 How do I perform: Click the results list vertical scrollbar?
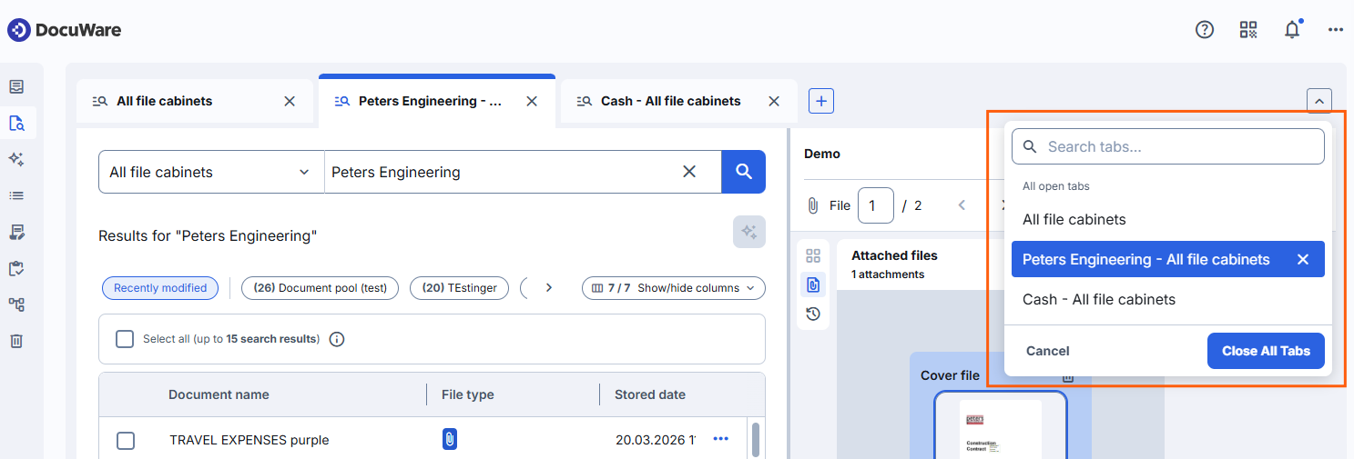click(756, 438)
